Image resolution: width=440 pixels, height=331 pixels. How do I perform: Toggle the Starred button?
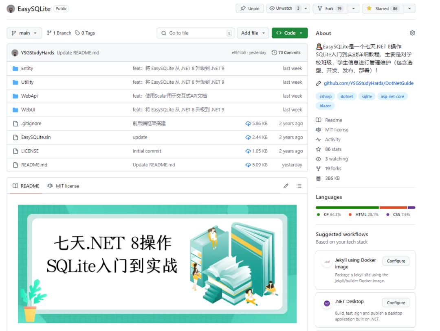pos(383,9)
